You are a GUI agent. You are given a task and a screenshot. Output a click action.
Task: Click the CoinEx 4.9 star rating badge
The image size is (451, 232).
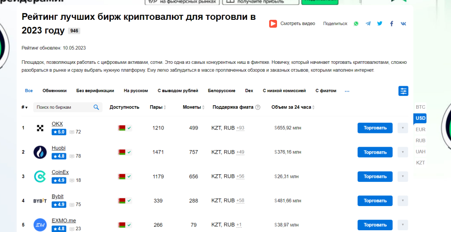[59, 180]
